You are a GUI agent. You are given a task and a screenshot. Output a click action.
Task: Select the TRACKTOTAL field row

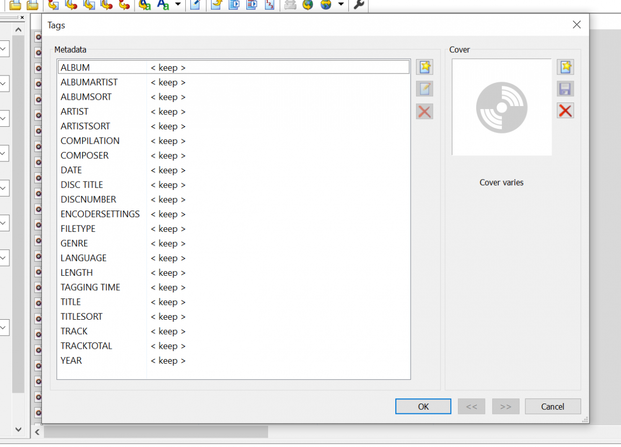(233, 346)
